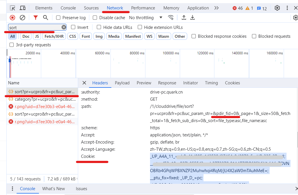Open DevTools settings gear
Viewport: 298px width, 195px height.
coord(277,8)
